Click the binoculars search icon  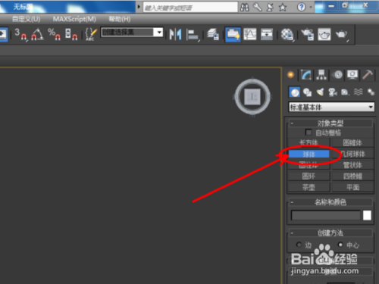(x=244, y=8)
